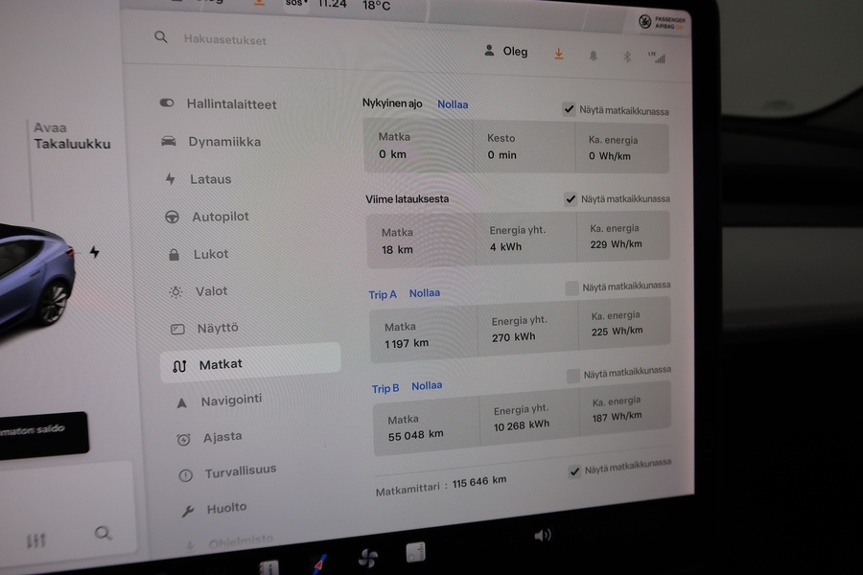This screenshot has width=863, height=575.
Task: Select the Autopilot settings section
Action: click(217, 217)
